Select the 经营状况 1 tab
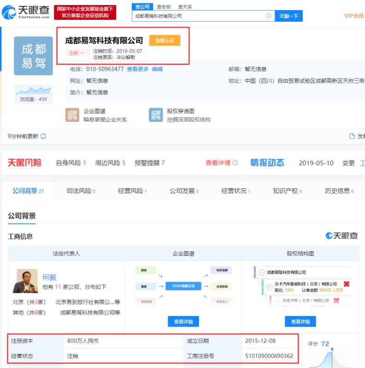365x368 pixels. coord(235,191)
